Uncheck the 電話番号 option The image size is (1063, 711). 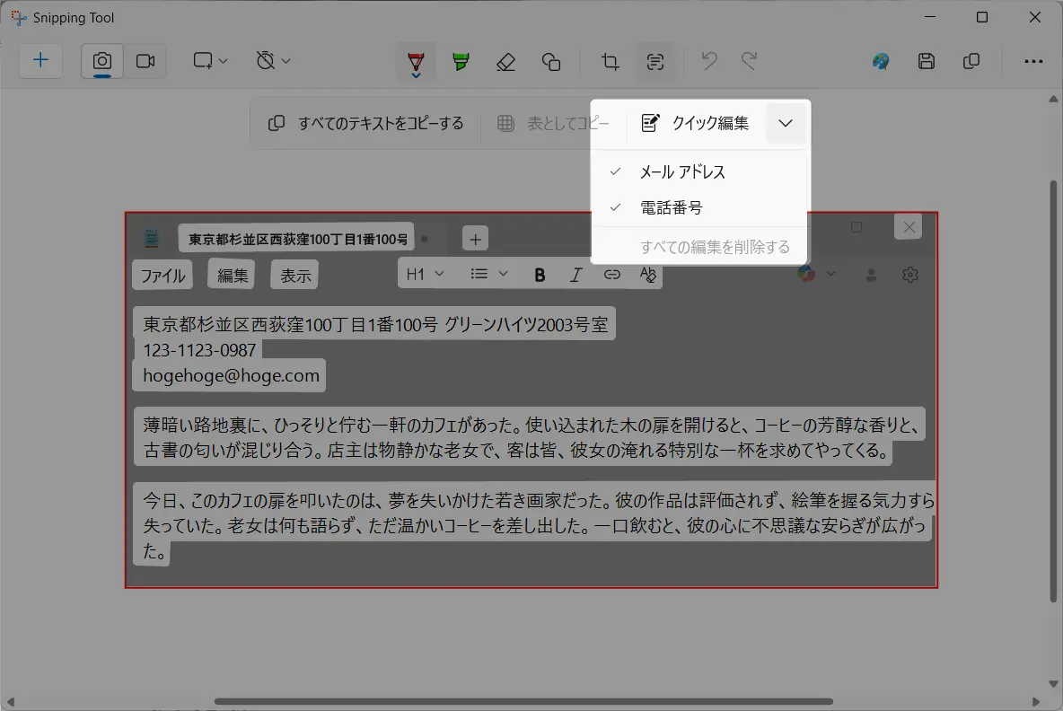point(699,207)
